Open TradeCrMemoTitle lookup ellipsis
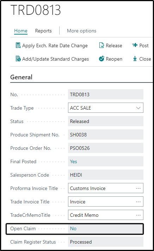The height and width of the screenshot is (251, 154). click(x=138, y=215)
